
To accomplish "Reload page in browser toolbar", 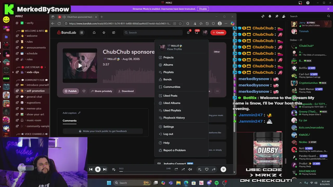I will click(59, 23).
